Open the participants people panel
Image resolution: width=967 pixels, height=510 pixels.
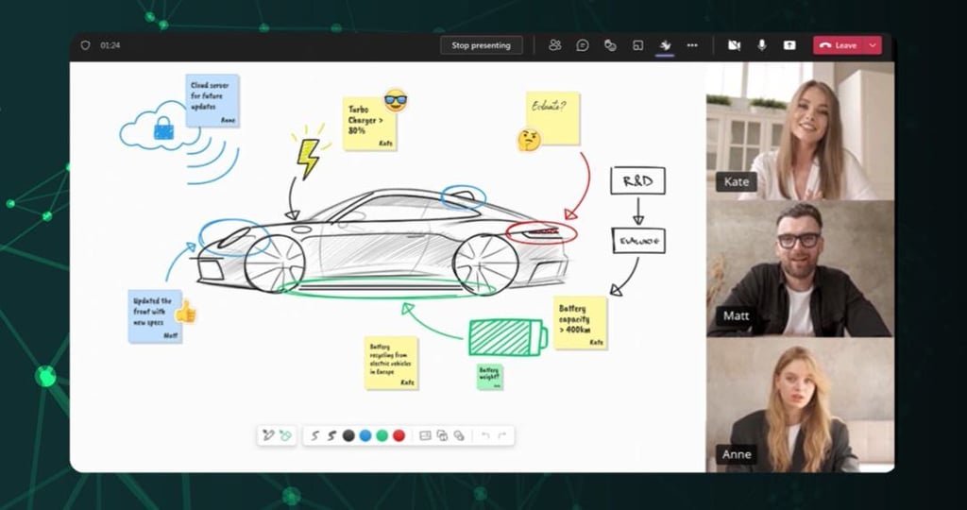tap(555, 45)
